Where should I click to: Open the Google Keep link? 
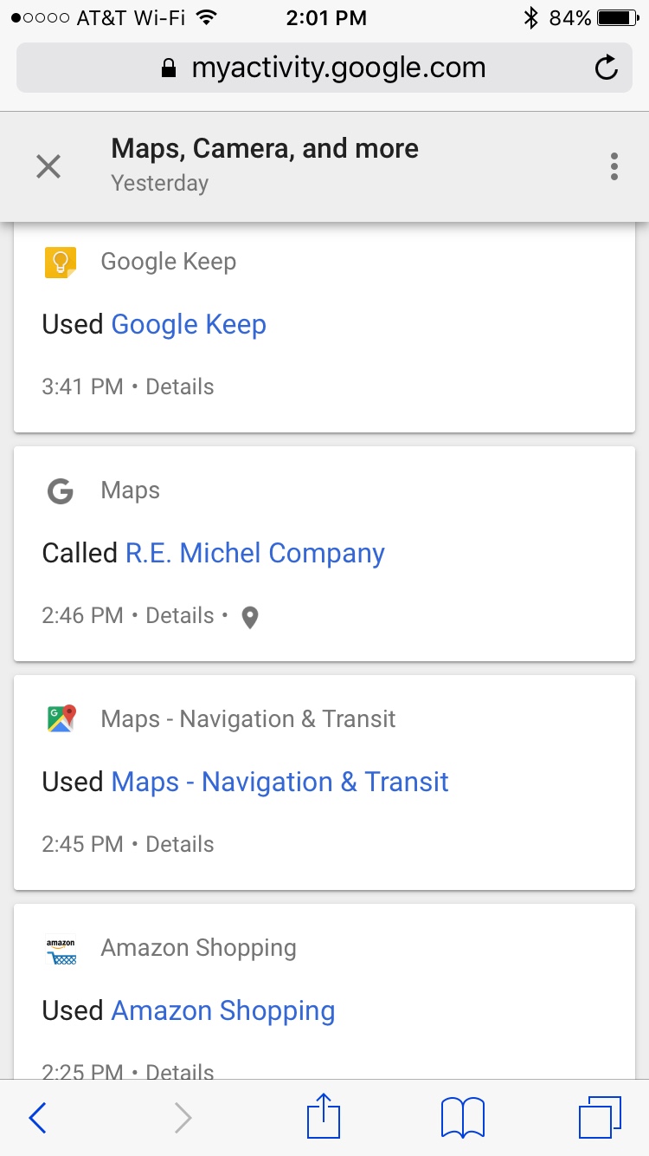pyautogui.click(x=189, y=325)
